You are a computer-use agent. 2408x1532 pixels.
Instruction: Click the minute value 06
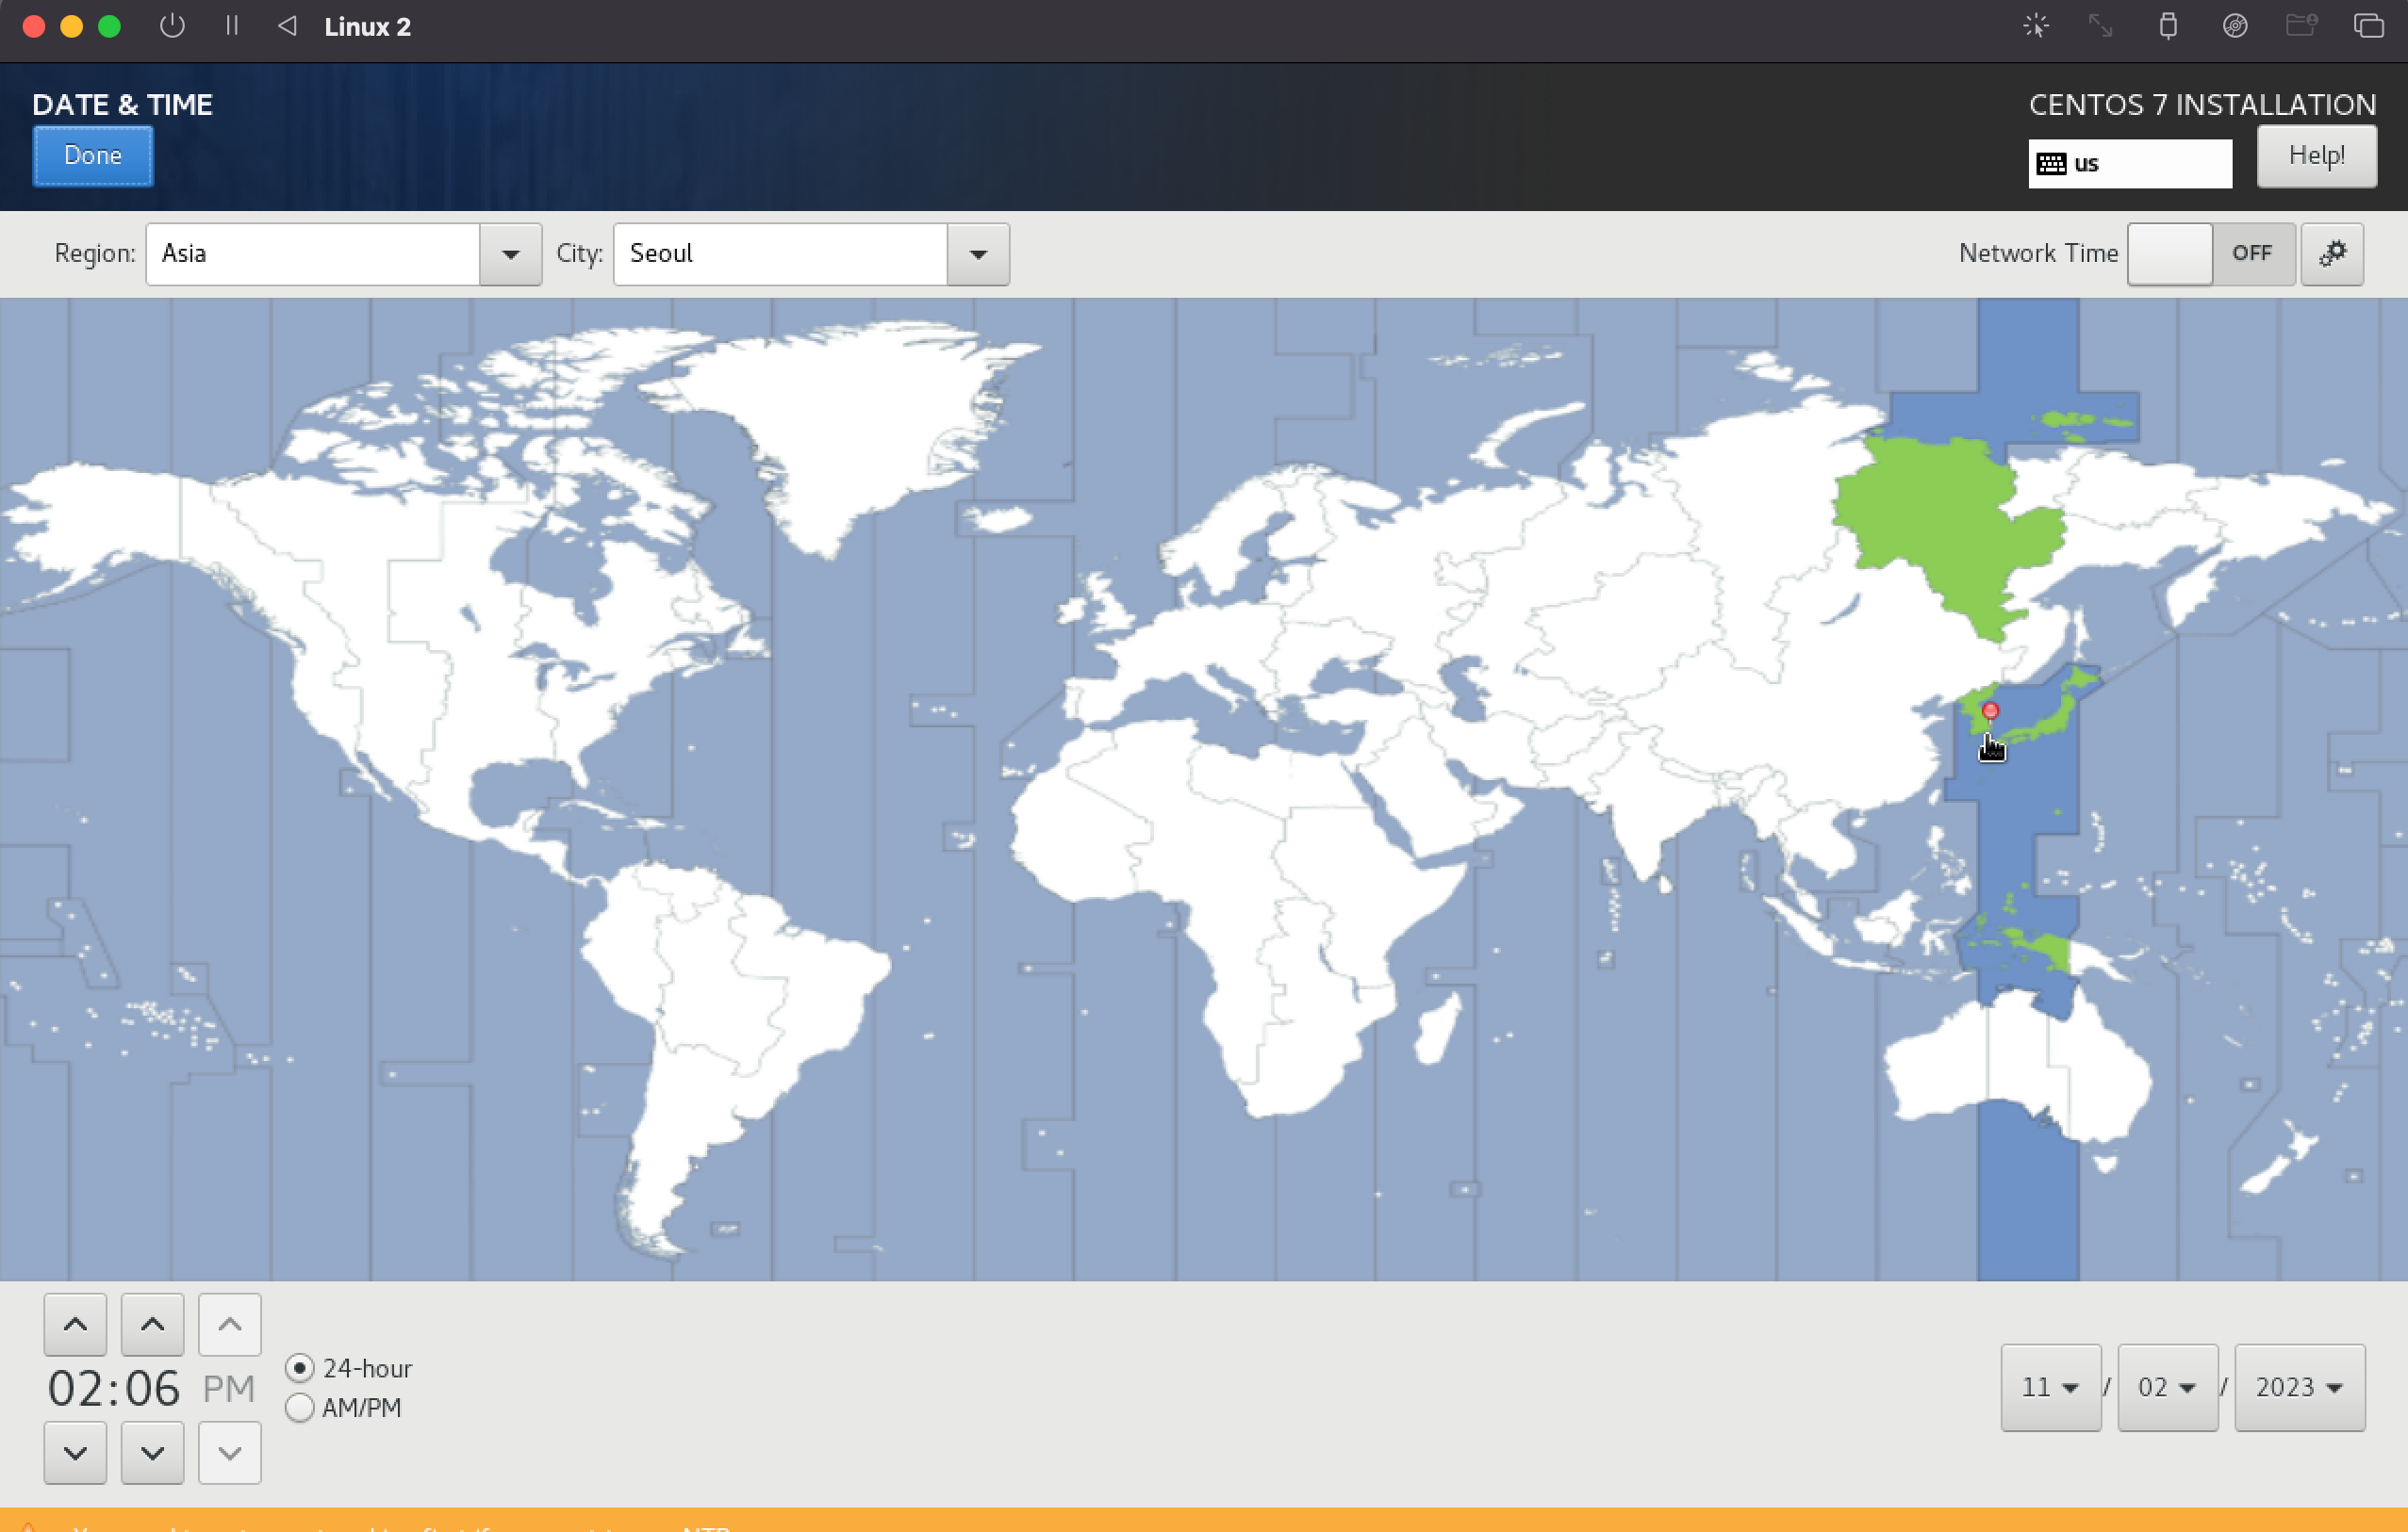152,1388
